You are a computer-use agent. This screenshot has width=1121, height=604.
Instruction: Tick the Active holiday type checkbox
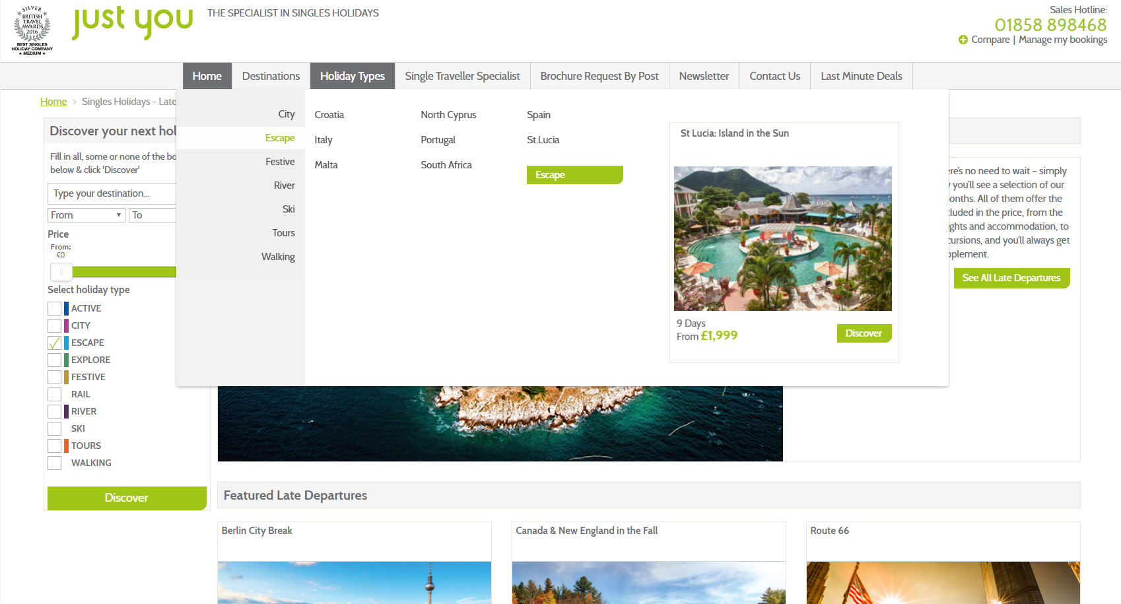tap(55, 308)
